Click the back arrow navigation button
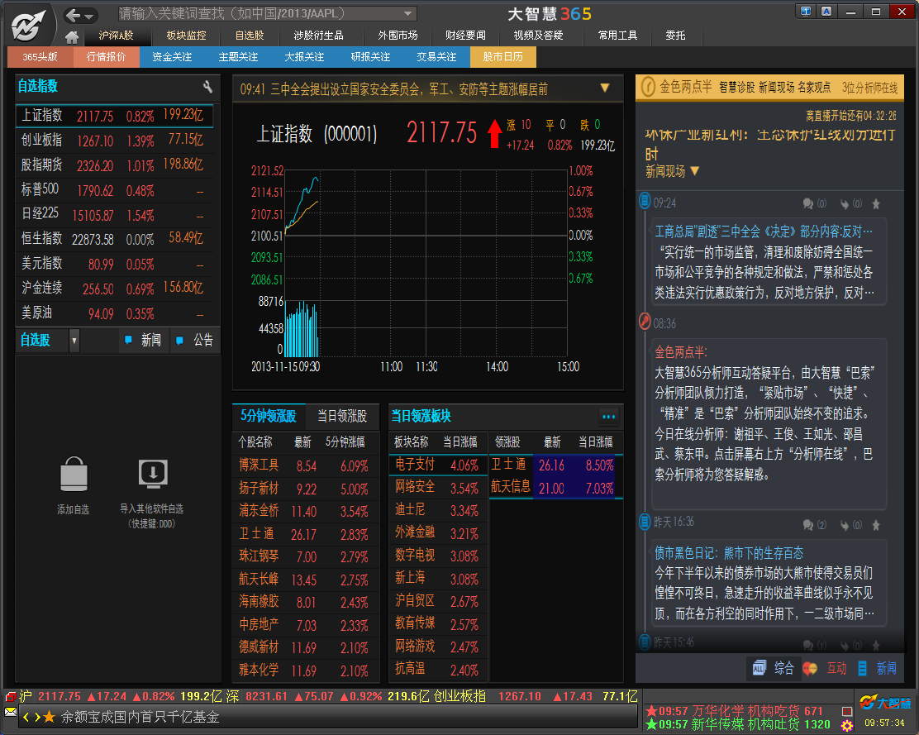 click(x=81, y=15)
